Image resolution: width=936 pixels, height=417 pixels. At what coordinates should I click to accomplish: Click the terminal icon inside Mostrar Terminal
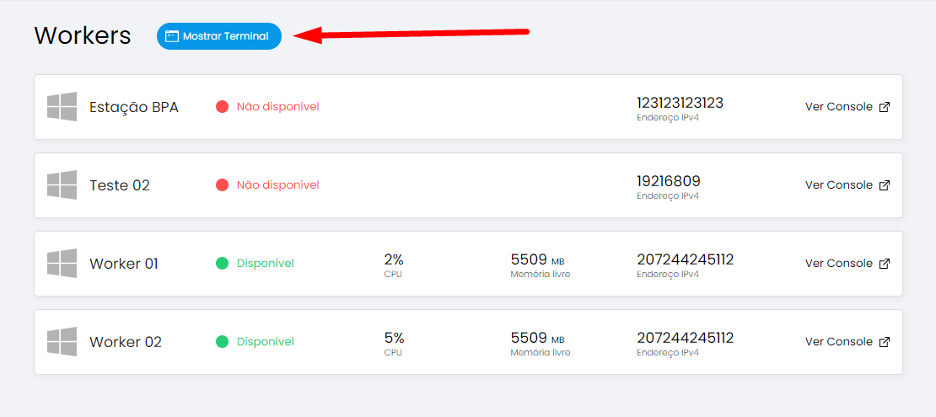click(x=172, y=35)
